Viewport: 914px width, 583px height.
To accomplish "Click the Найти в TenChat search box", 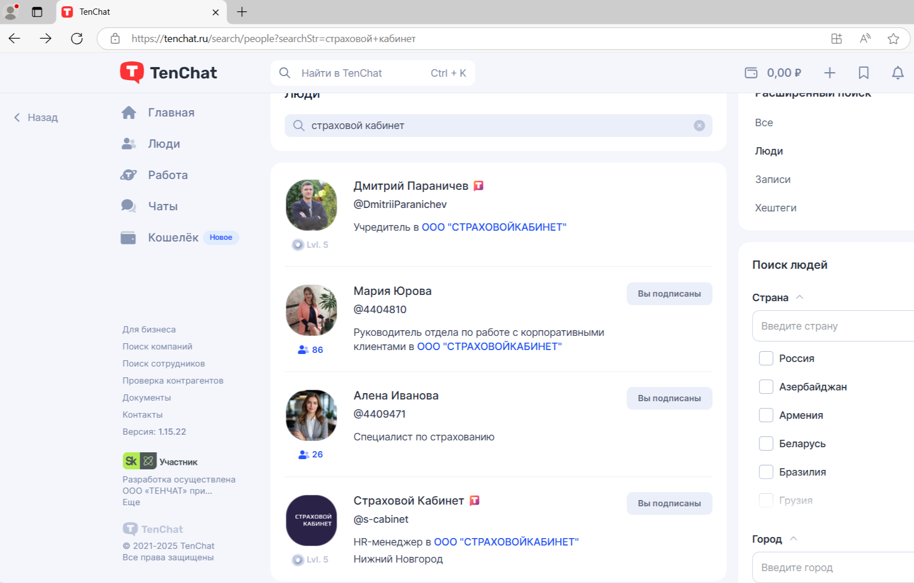I will [373, 73].
